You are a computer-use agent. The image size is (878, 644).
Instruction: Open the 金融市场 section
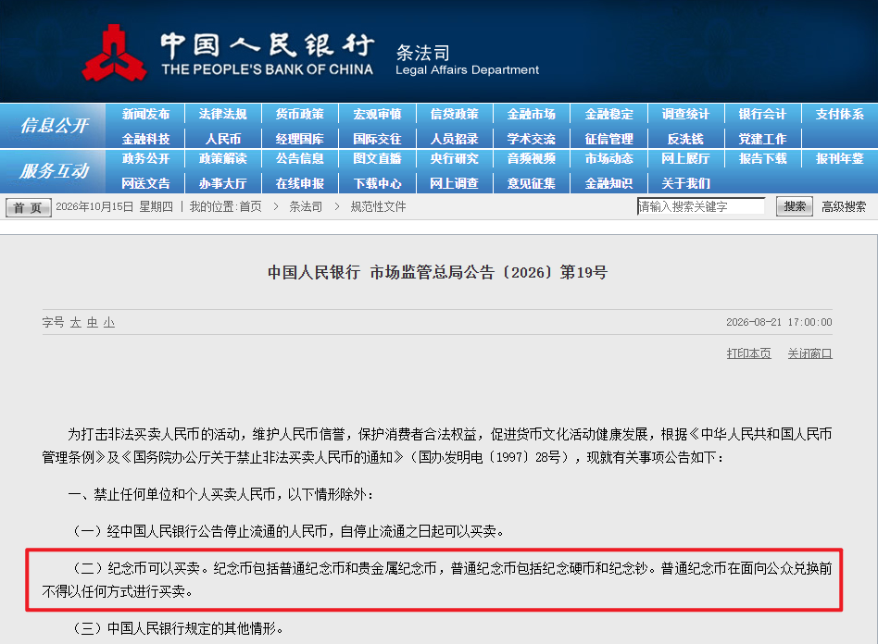532,114
